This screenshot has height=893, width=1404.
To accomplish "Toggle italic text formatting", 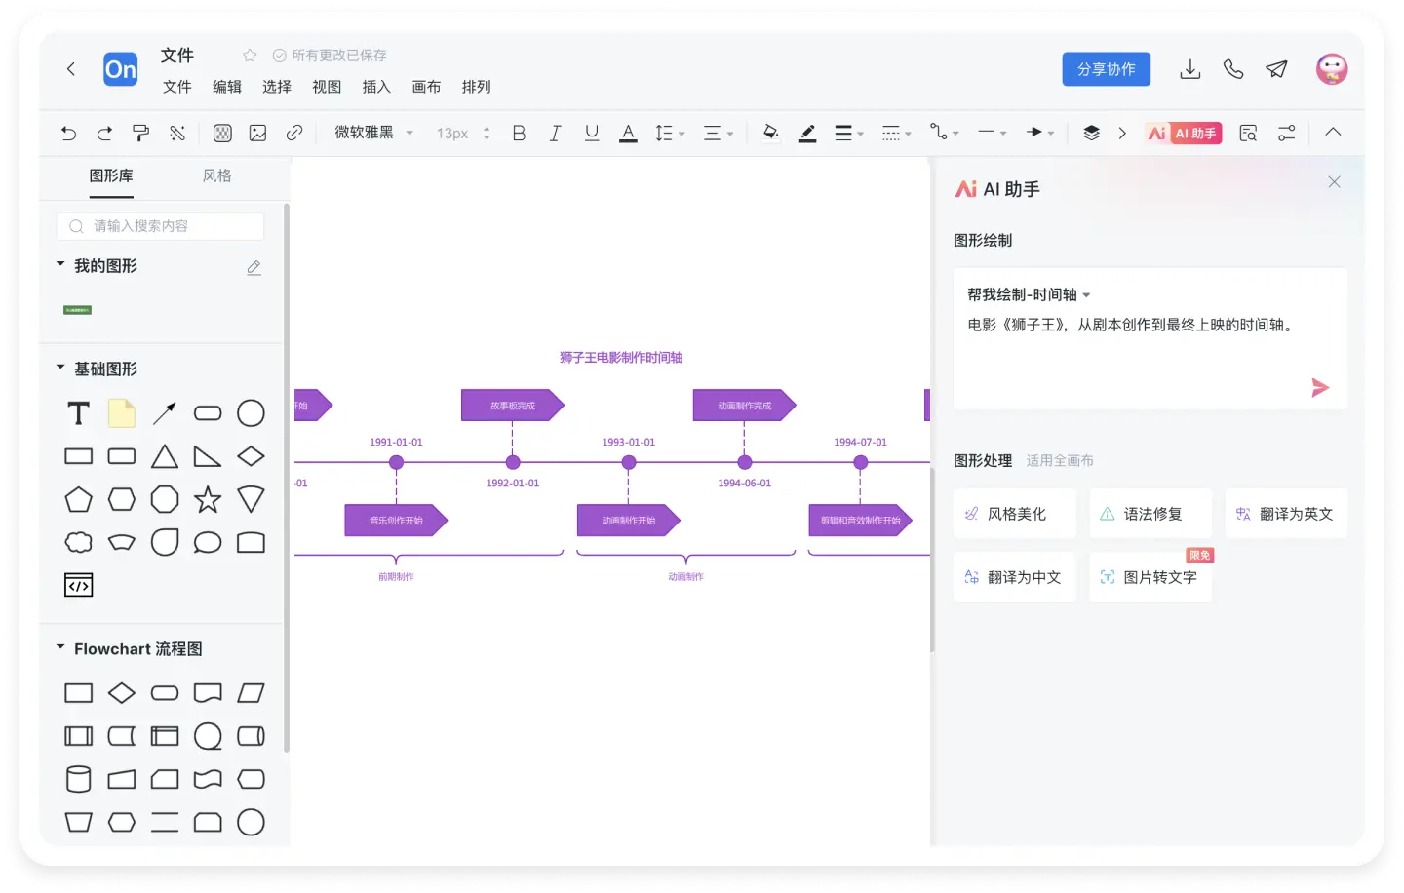I will 555,134.
